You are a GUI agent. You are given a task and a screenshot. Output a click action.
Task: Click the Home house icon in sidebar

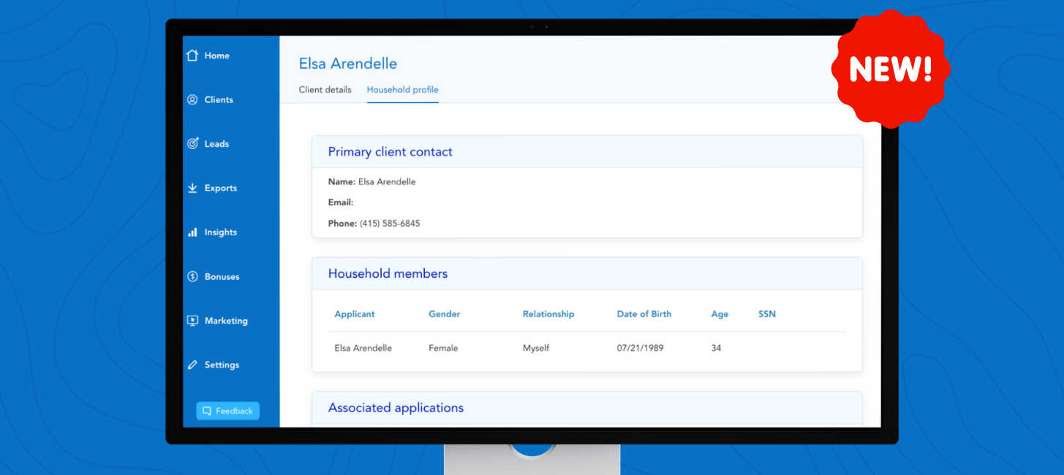pos(192,56)
